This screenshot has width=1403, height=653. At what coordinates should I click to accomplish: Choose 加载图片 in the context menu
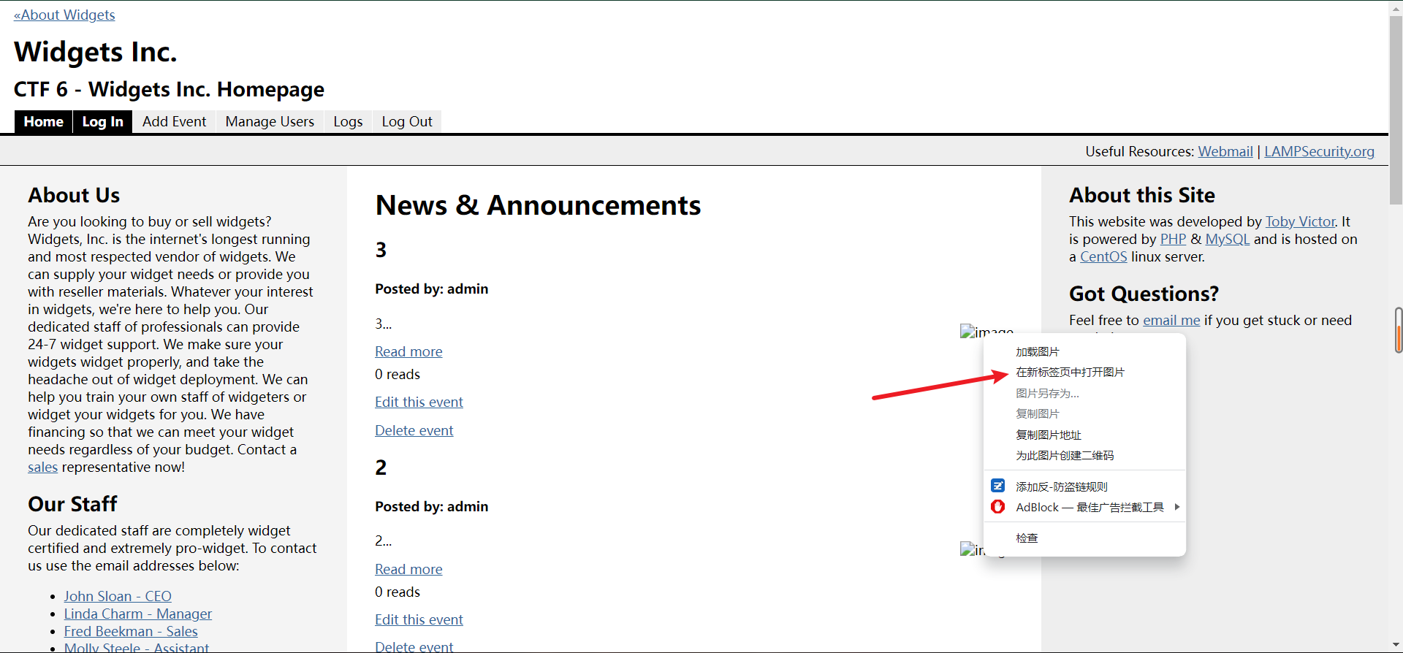click(1037, 352)
